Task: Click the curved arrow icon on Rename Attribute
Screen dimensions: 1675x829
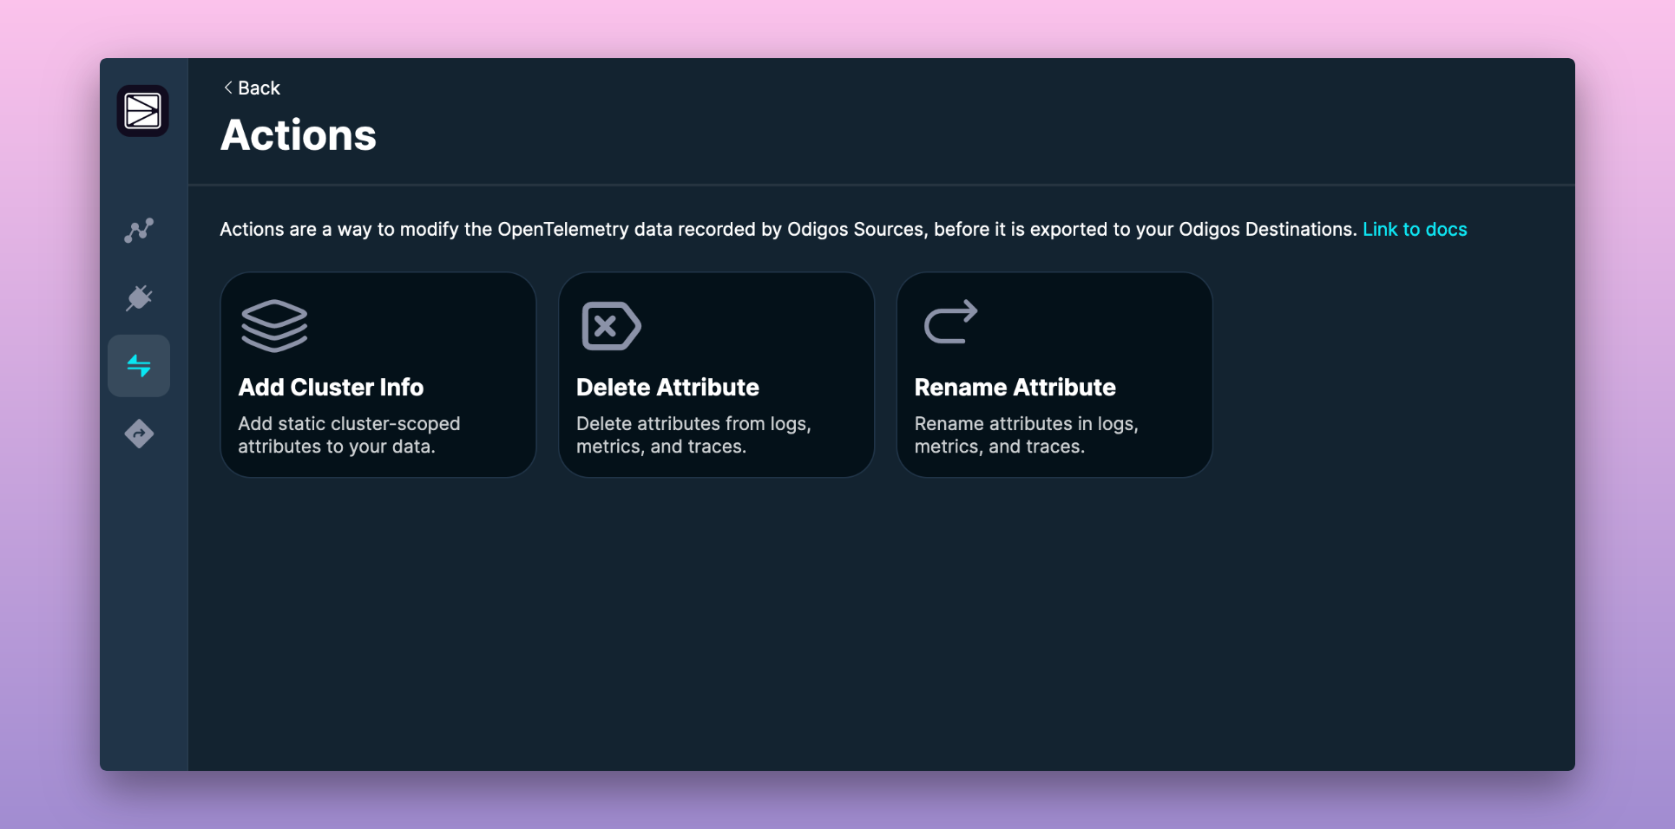Action: (x=949, y=321)
